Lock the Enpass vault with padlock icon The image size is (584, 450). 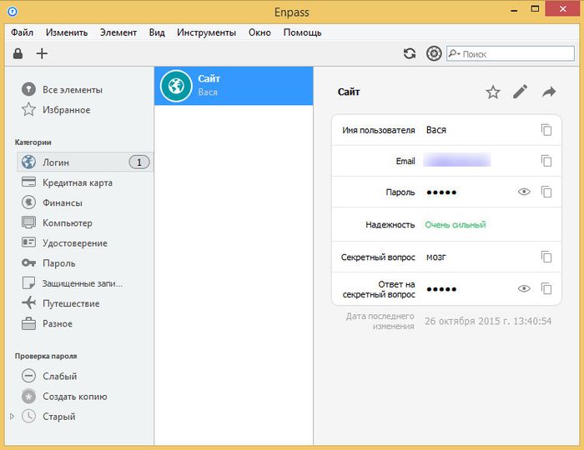18,53
